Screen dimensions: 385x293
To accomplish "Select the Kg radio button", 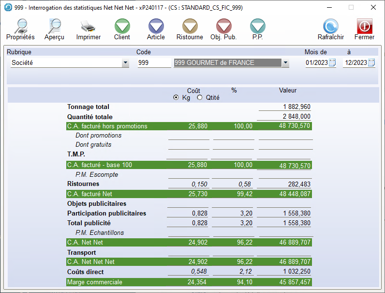I will [176, 98].
